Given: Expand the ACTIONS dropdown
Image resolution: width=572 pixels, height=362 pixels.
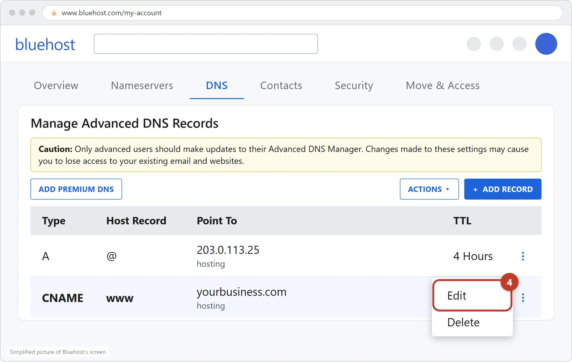Looking at the screenshot, I should click(429, 189).
